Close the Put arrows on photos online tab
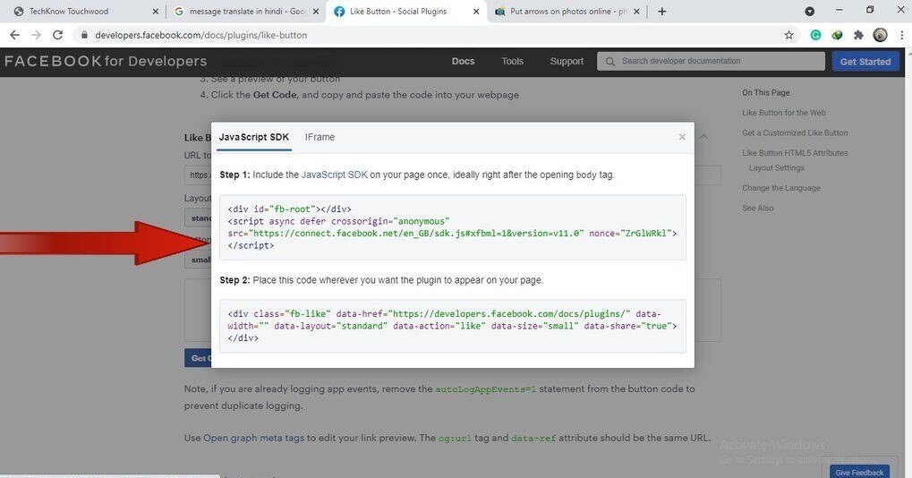This screenshot has width=912, height=478. pos(636,11)
